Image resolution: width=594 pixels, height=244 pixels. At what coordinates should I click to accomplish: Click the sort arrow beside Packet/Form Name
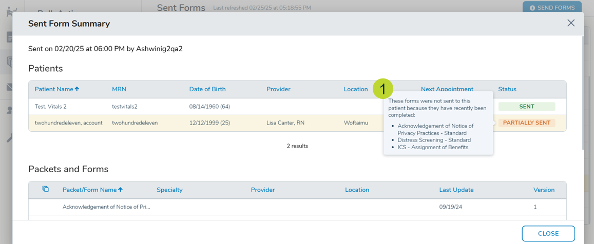(121, 190)
